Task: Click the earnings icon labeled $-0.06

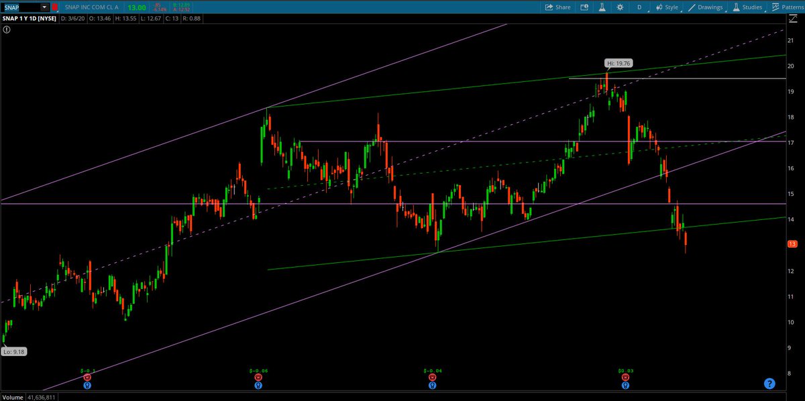Action: point(258,378)
